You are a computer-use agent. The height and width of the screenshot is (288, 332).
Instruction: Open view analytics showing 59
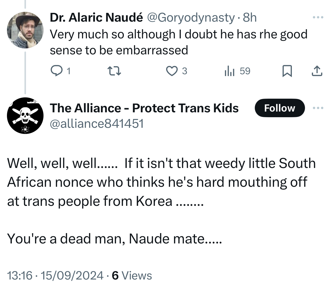(237, 71)
